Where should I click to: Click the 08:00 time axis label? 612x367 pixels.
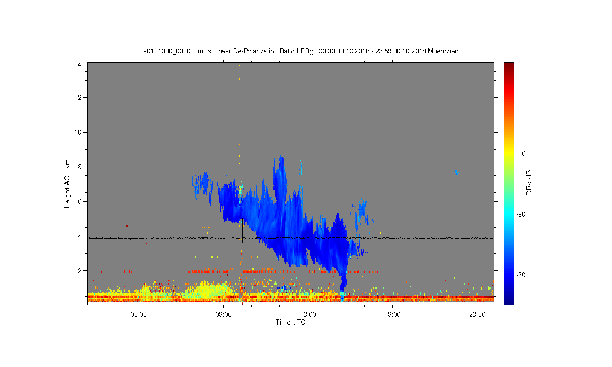pyautogui.click(x=224, y=314)
